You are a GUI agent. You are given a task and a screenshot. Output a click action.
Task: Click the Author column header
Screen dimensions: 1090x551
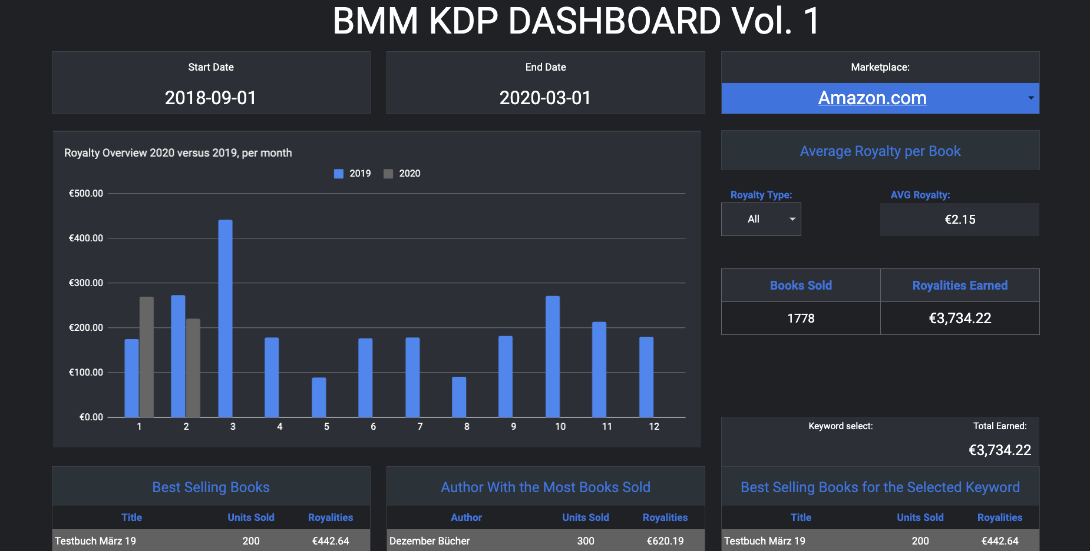466,517
